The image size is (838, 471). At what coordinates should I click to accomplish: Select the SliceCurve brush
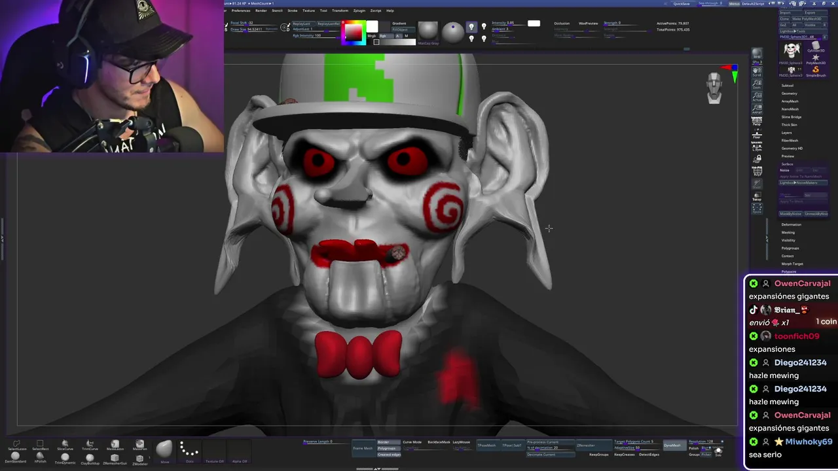pos(65,444)
